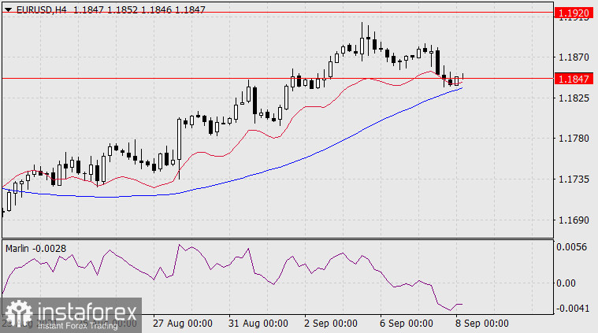Click the 8 Sep 00:00 date label

[481, 324]
